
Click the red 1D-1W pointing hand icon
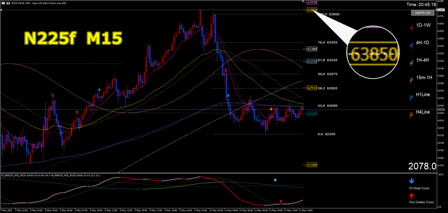pyautogui.click(x=411, y=27)
